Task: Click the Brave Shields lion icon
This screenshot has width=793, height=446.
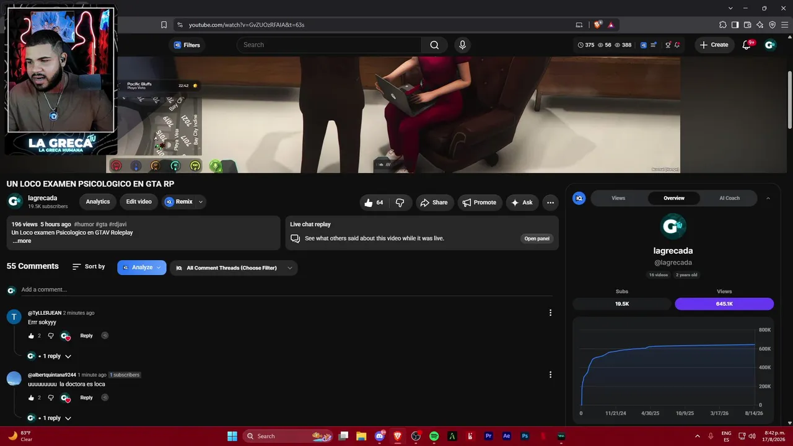Action: 597,25
